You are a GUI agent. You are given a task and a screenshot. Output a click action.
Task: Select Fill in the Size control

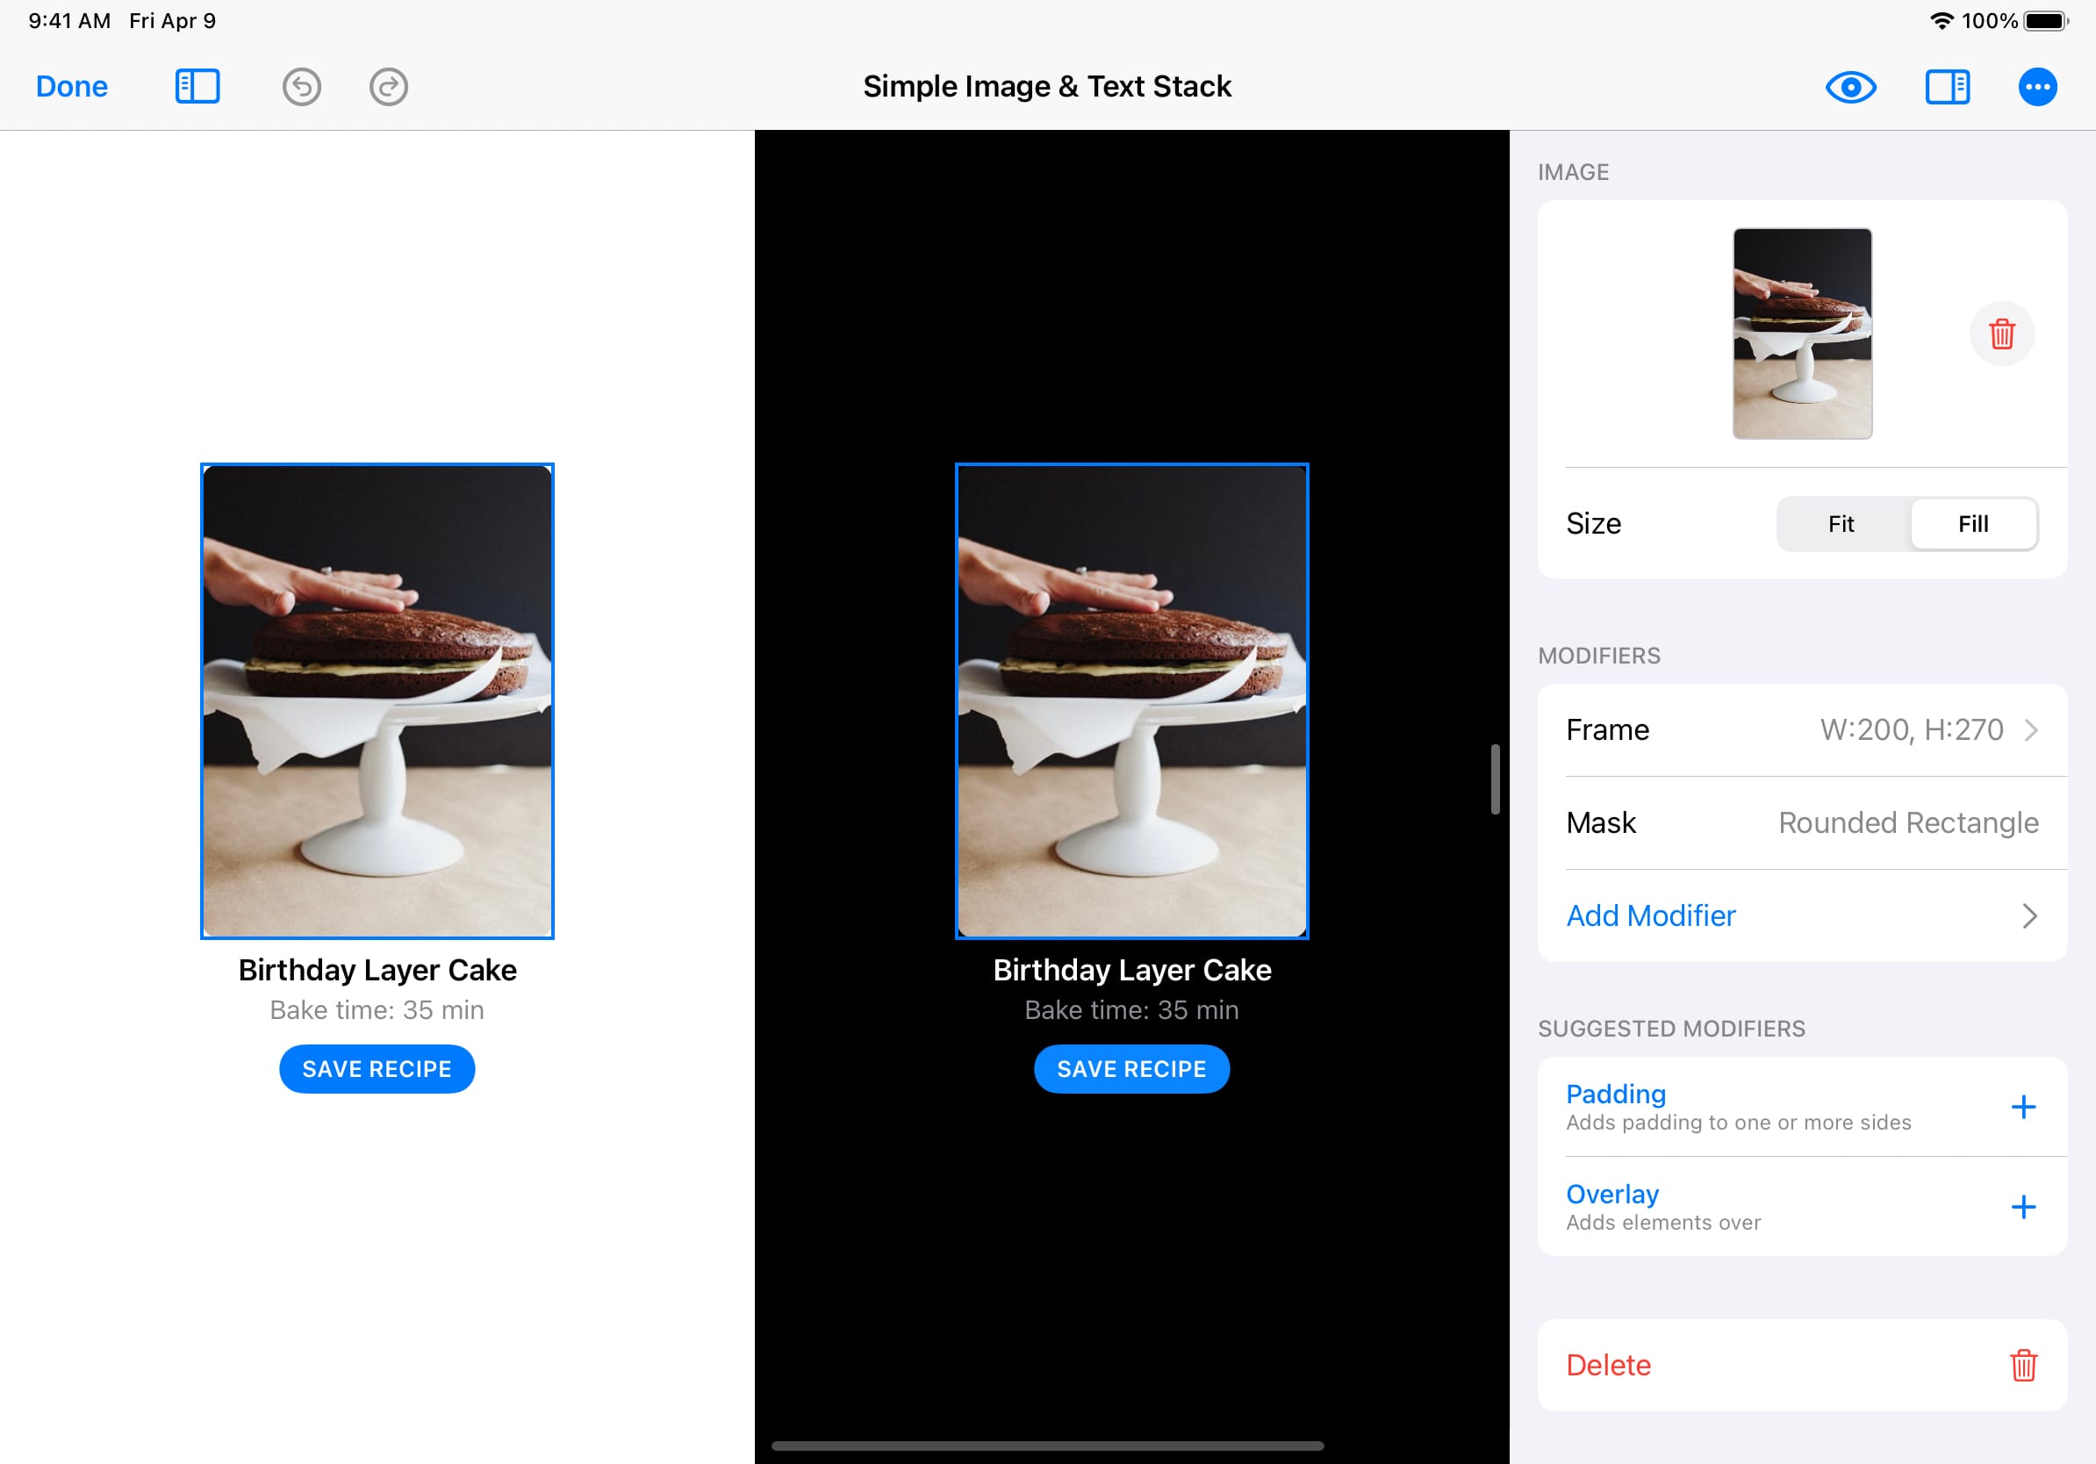click(x=1972, y=524)
